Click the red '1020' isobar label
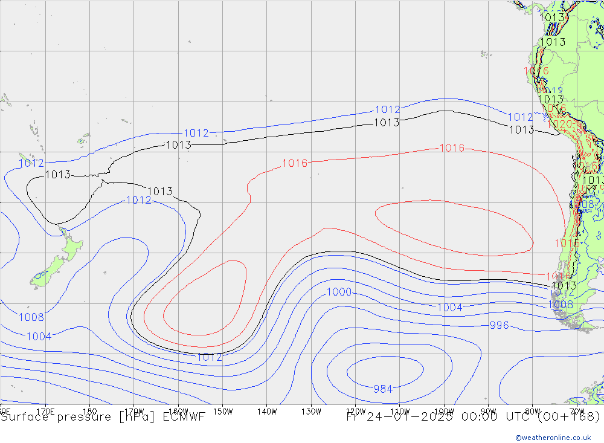The width and height of the screenshot is (604, 443). 560,124
